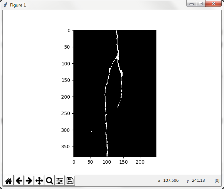This screenshot has width=224, height=189.
Task: Click the feather icon in the title bar
Action: (5, 5)
